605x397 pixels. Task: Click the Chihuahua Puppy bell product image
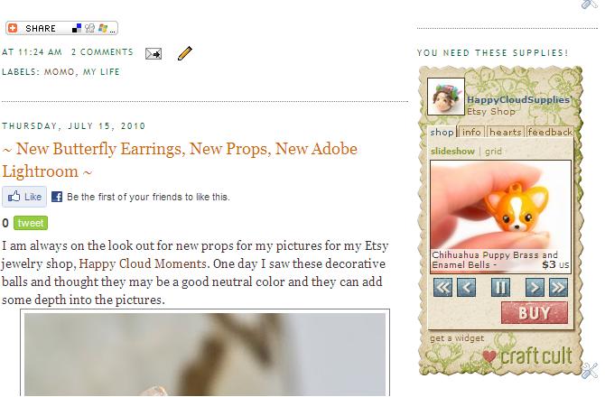[x=500, y=205]
